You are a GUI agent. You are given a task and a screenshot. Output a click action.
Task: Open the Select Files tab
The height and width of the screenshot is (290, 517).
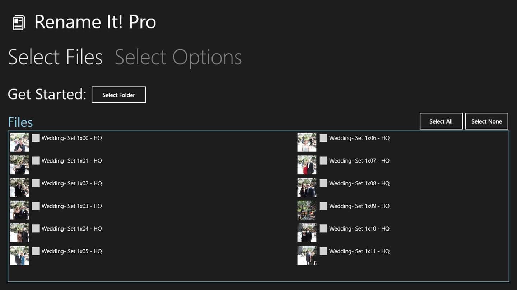pos(55,57)
